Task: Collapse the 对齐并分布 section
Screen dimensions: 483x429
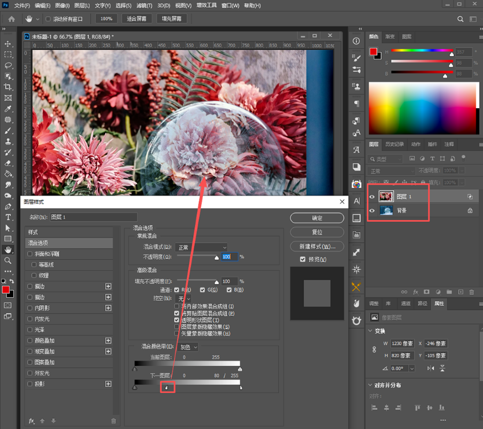Action: [370, 385]
